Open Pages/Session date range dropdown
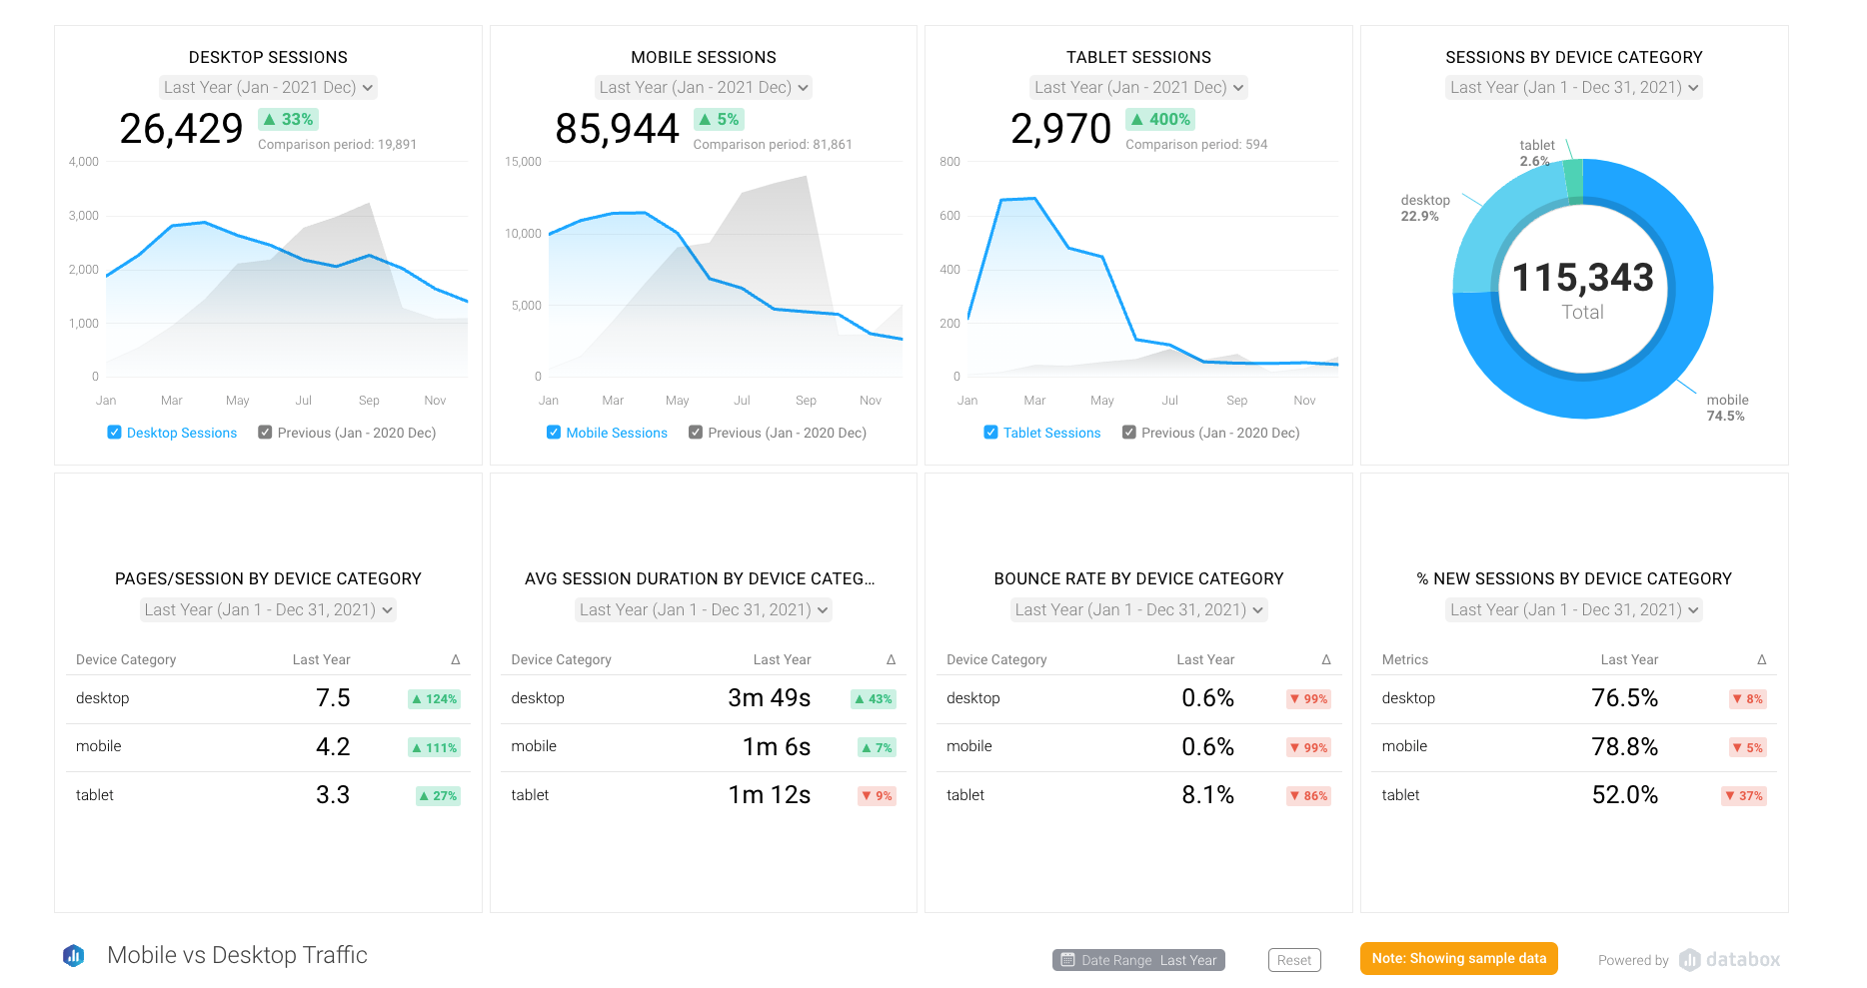This screenshot has height=988, width=1867. click(268, 610)
